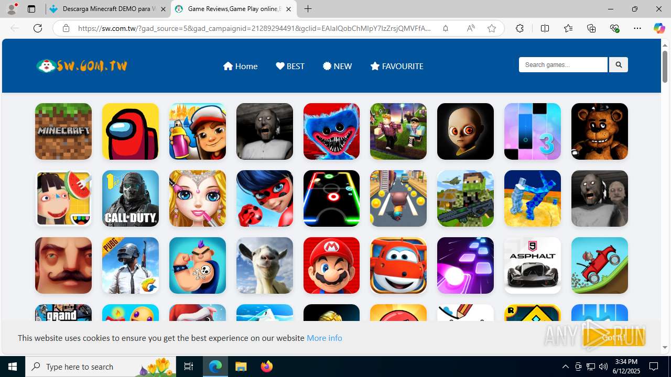Open the yellow baby horror game icon
Image resolution: width=671 pixels, height=377 pixels.
pyautogui.click(x=466, y=131)
